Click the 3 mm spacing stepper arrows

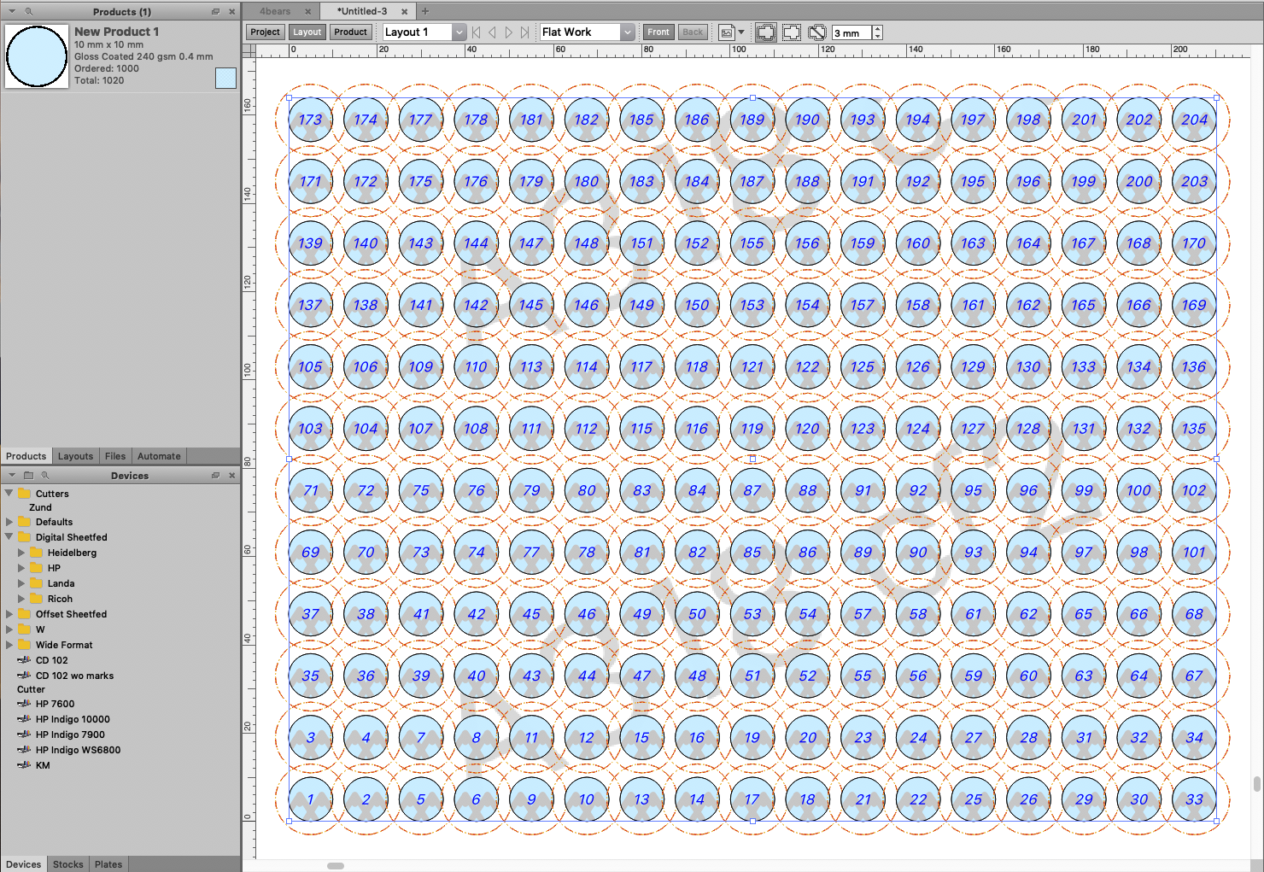point(877,32)
